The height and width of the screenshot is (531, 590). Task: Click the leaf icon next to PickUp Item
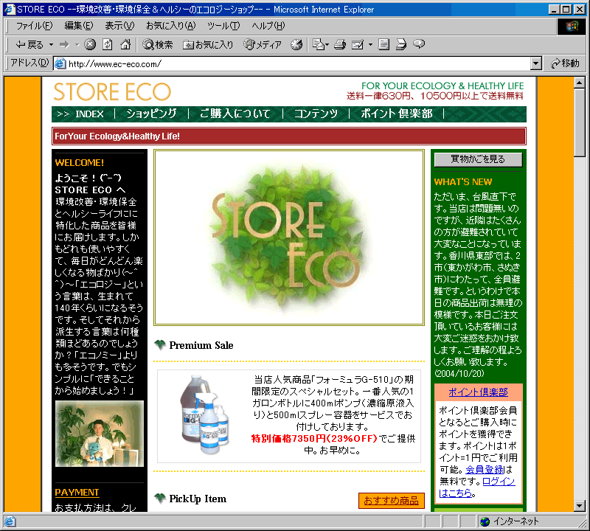coord(160,499)
